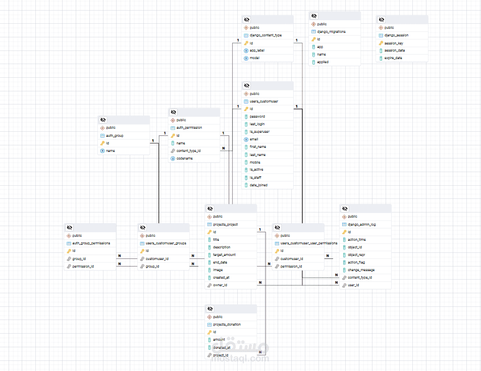Toggle eye icon on auth_permission table
Screen dimensions: 481x371
173,112
